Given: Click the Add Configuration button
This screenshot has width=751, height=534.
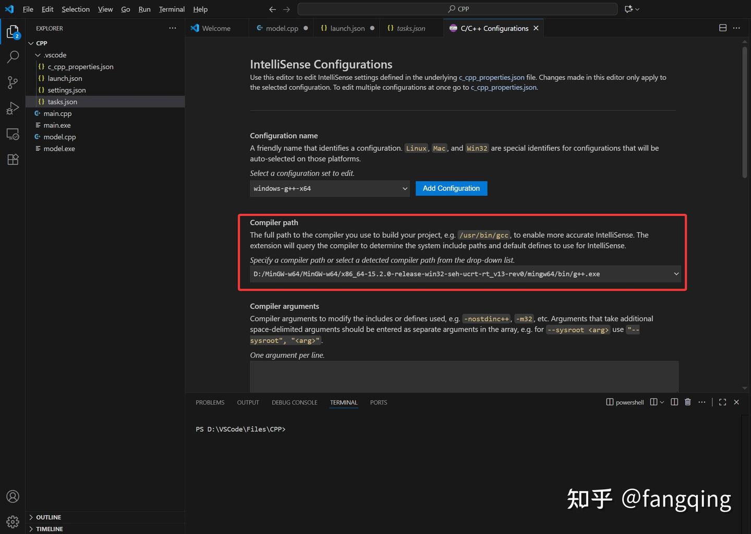Looking at the screenshot, I should coord(451,188).
